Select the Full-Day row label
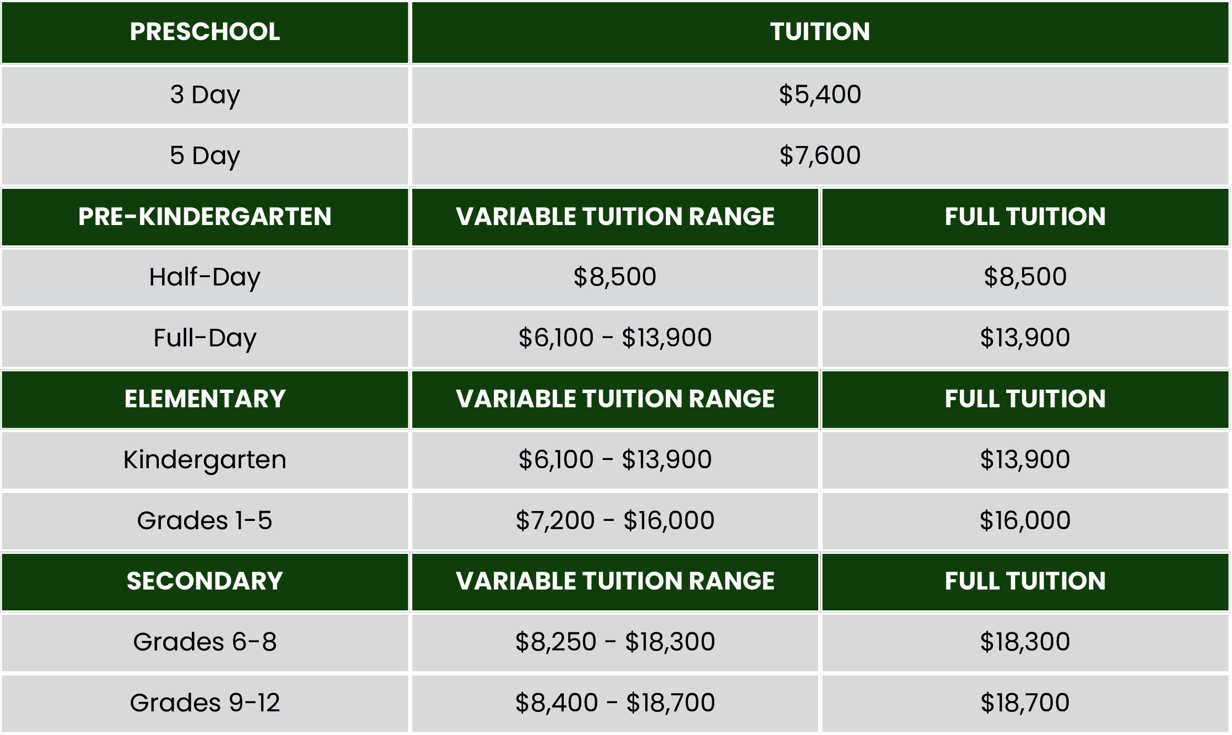The image size is (1232, 735). [x=205, y=338]
